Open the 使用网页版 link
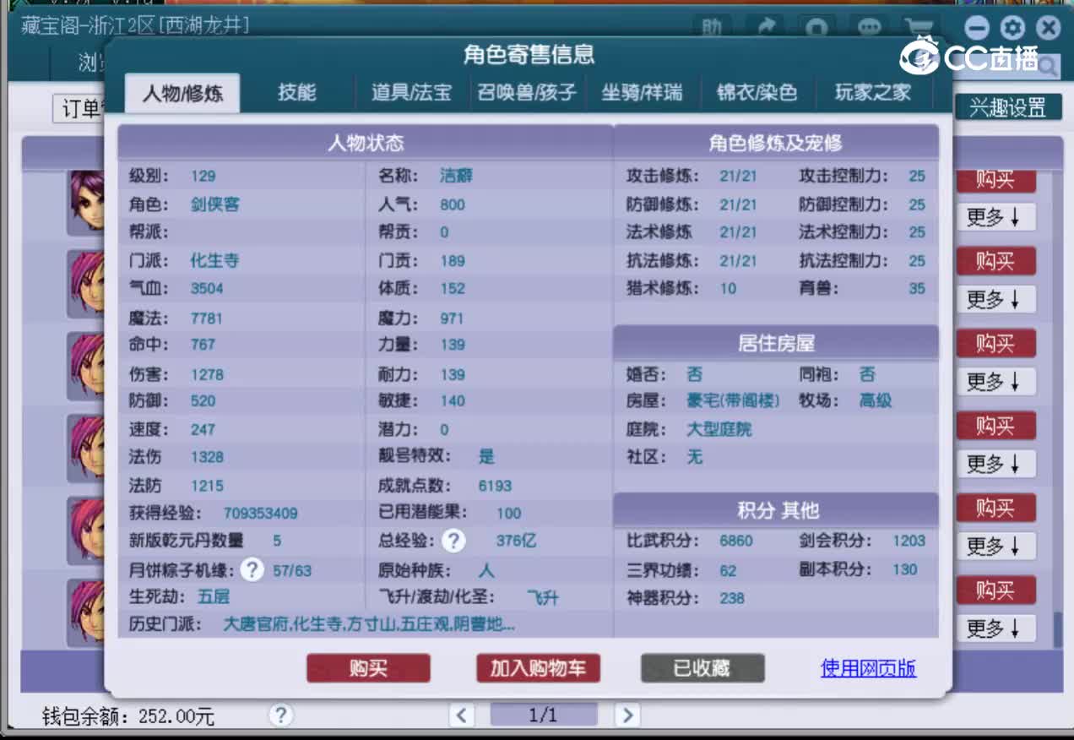Screen dimensions: 1074x740 (868, 667)
